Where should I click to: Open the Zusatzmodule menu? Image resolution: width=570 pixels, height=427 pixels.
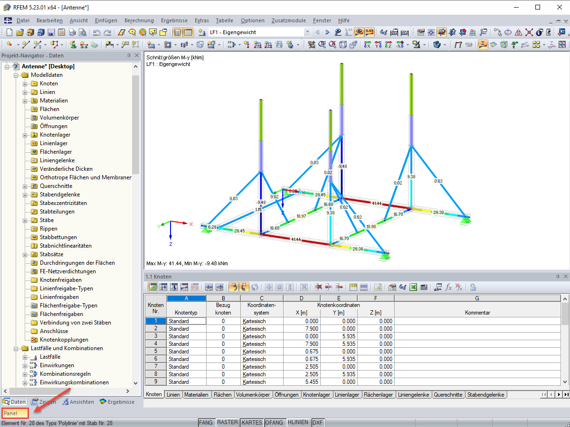point(289,20)
